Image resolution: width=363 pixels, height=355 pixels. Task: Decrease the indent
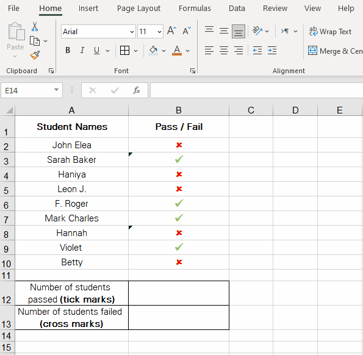click(x=257, y=50)
